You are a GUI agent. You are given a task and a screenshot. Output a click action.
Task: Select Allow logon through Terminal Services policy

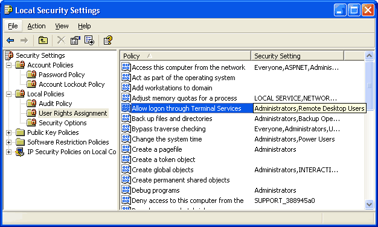(x=187, y=108)
